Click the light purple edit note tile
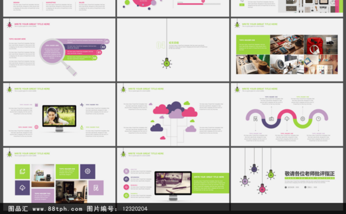 point(96,188)
